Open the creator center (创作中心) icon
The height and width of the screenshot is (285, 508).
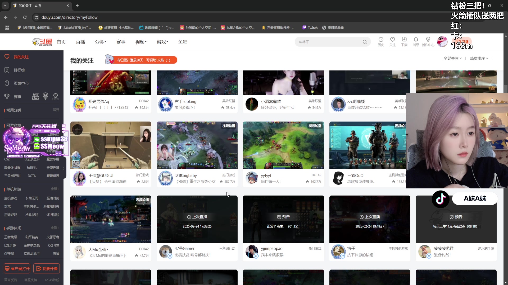point(428,42)
